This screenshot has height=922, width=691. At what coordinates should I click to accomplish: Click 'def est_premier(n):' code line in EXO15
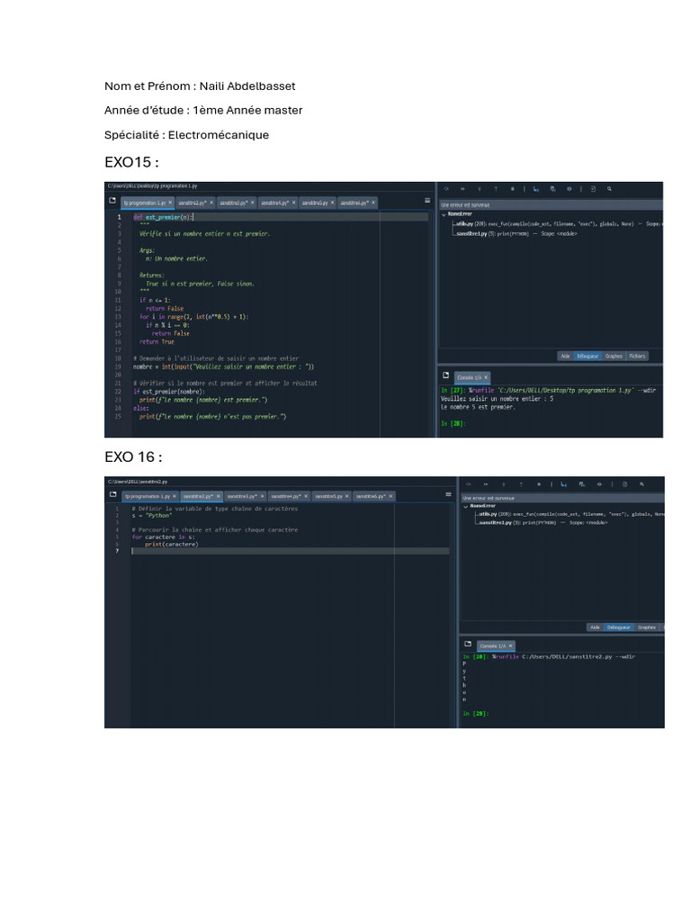pyautogui.click(x=162, y=217)
